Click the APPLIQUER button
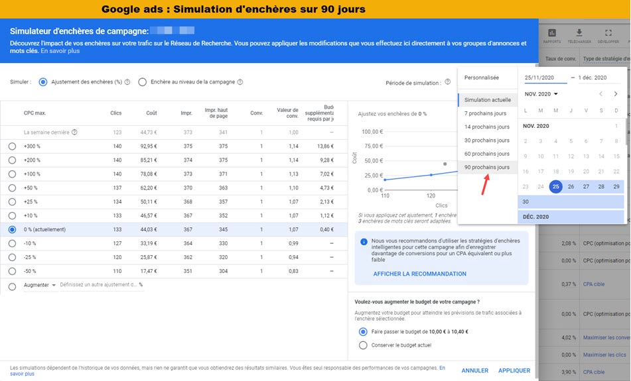This screenshot has width=631, height=381. 514,370
